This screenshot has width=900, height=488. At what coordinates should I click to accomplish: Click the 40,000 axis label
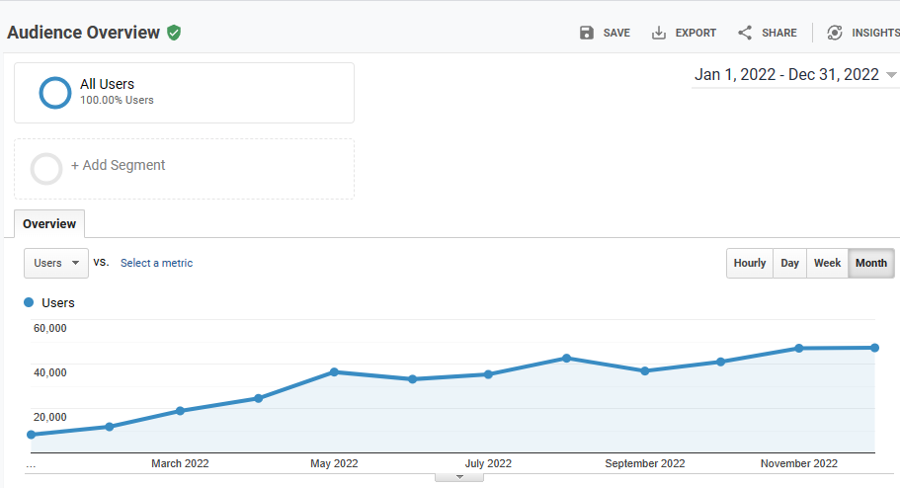50,372
